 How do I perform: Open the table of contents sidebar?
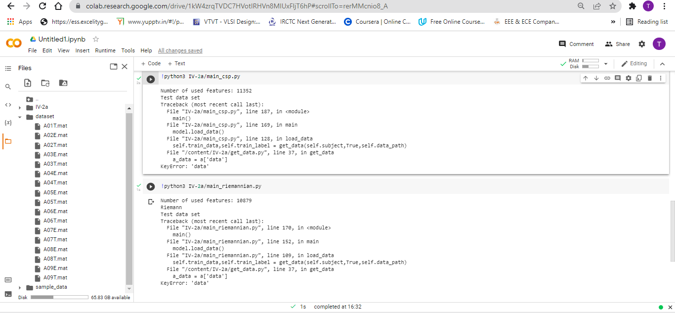tap(8, 68)
